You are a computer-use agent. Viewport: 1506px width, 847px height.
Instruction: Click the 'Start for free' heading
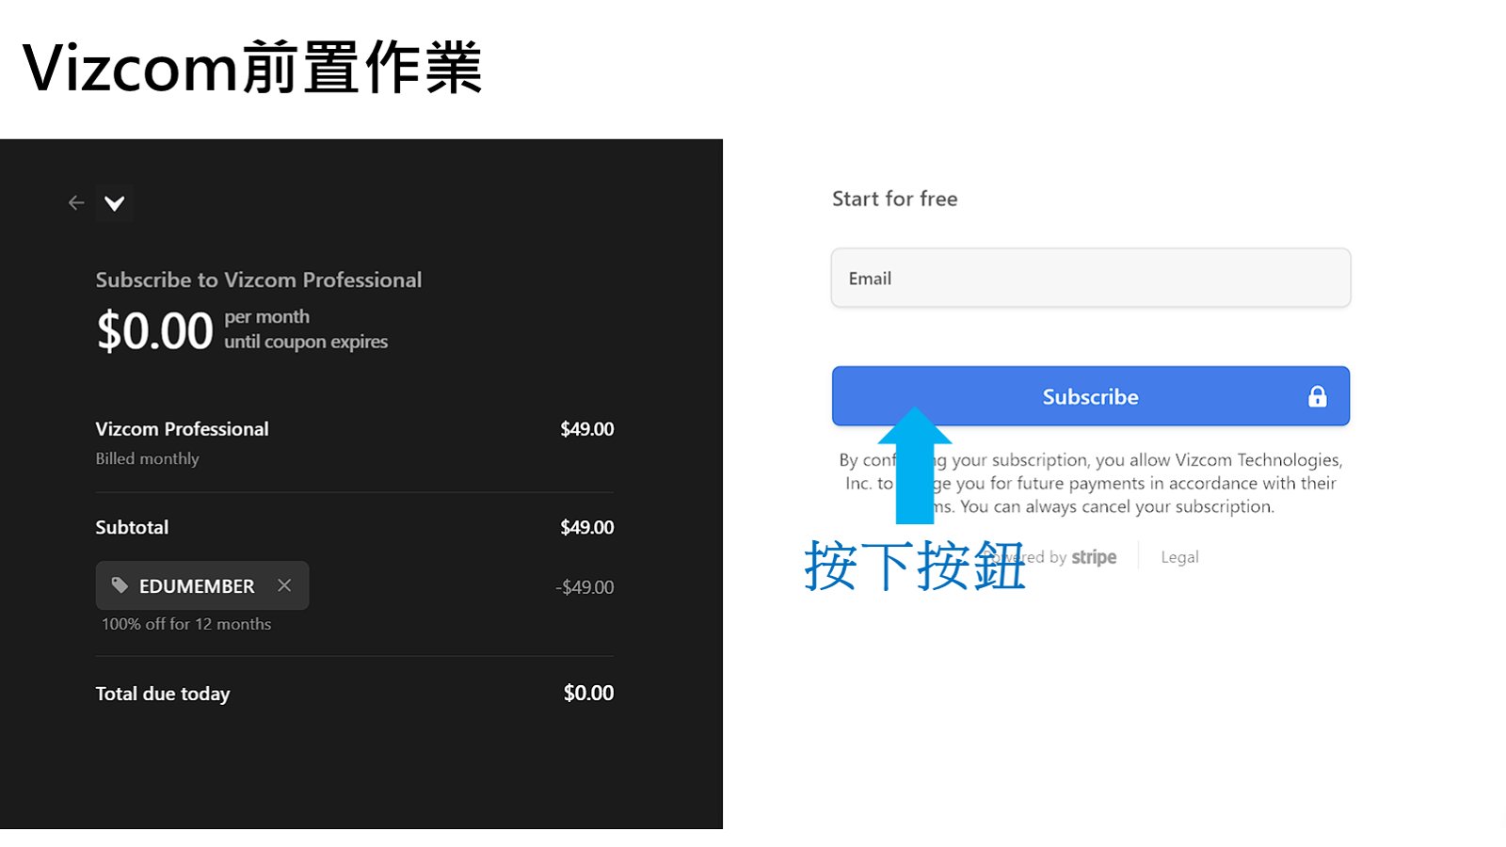click(x=895, y=199)
